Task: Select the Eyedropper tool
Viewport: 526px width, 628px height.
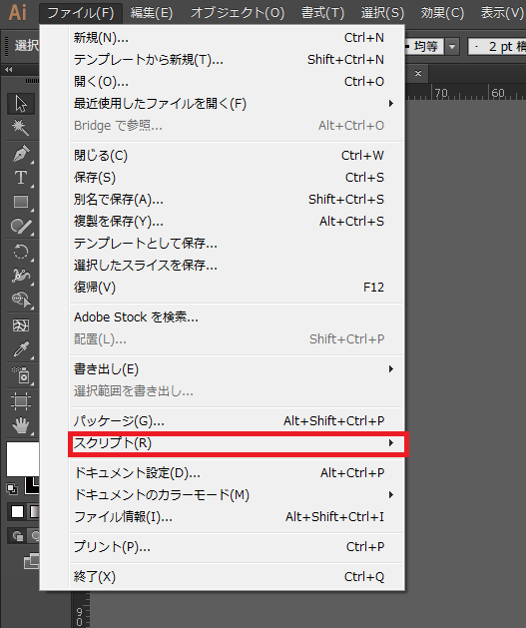Action: 21,349
